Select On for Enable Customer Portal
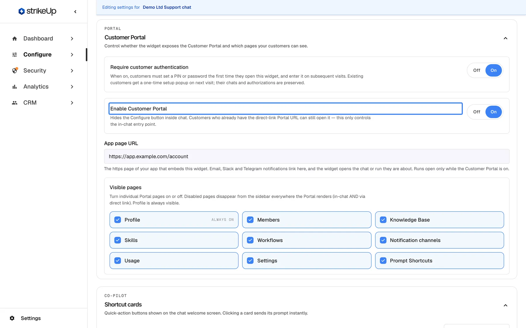This screenshot has width=526, height=328. tap(494, 112)
